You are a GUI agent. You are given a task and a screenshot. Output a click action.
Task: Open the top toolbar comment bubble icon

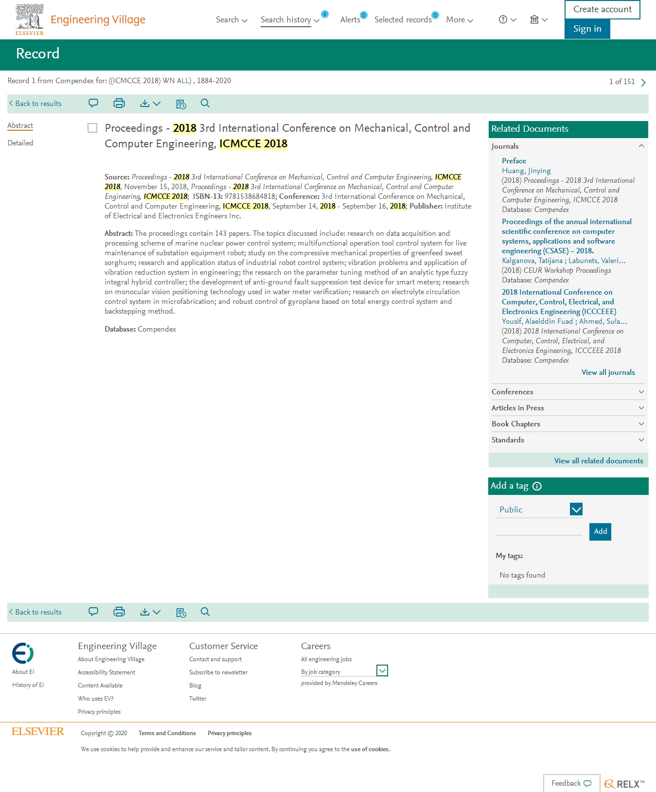point(93,103)
